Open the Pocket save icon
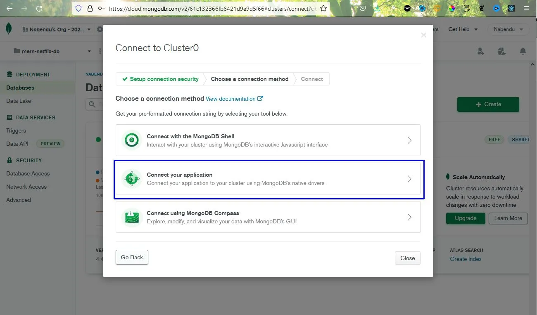The height and width of the screenshot is (315, 537). (x=362, y=8)
